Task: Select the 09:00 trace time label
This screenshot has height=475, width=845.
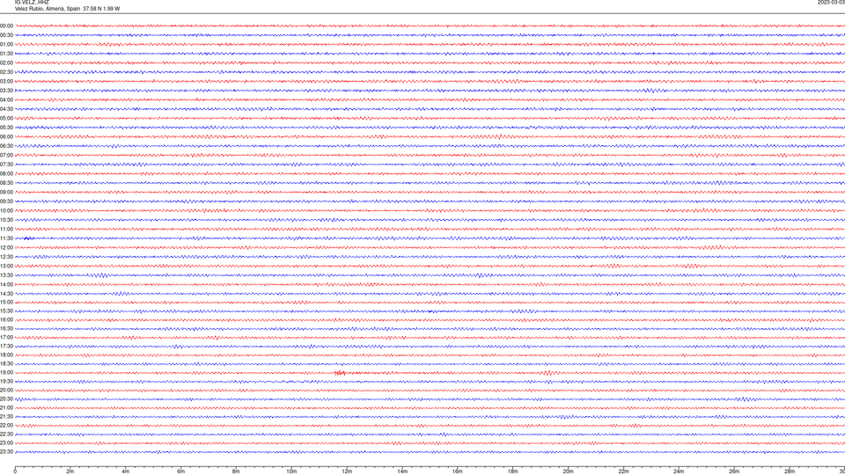Action: tap(6, 193)
